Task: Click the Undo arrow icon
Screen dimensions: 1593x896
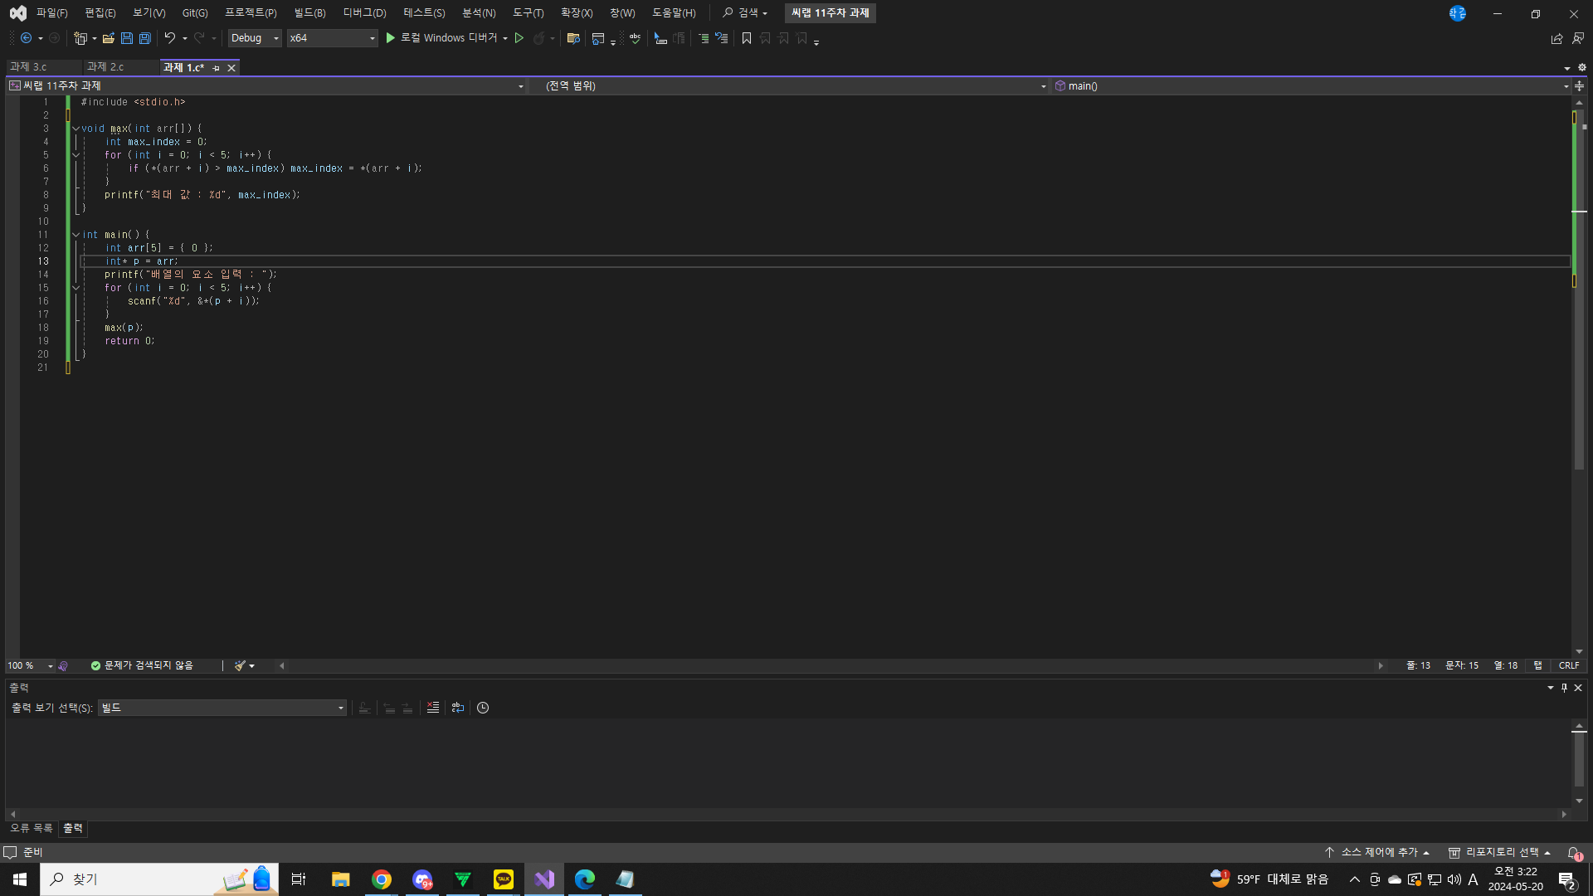Action: [x=169, y=38]
